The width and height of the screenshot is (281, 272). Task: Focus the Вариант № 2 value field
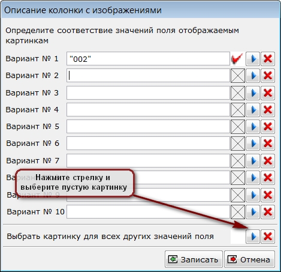(148, 76)
